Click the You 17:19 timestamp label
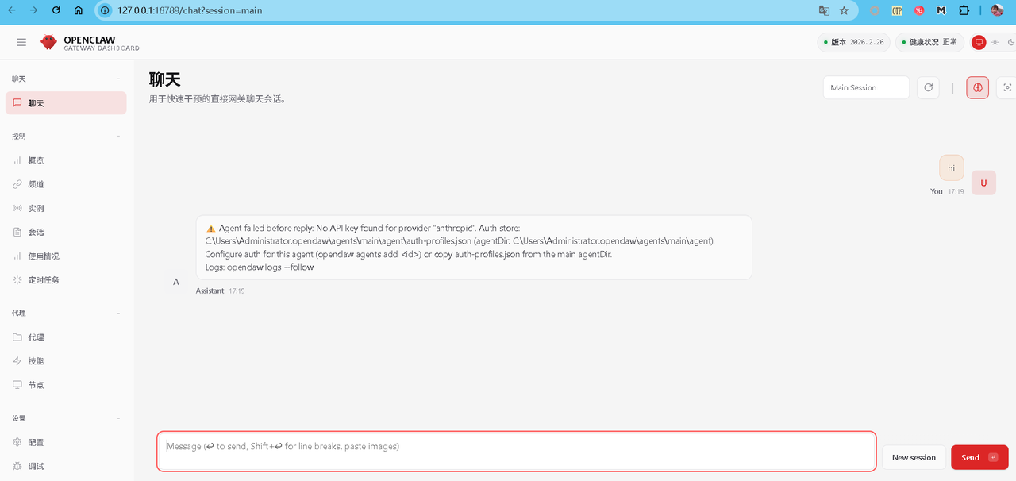 [947, 191]
